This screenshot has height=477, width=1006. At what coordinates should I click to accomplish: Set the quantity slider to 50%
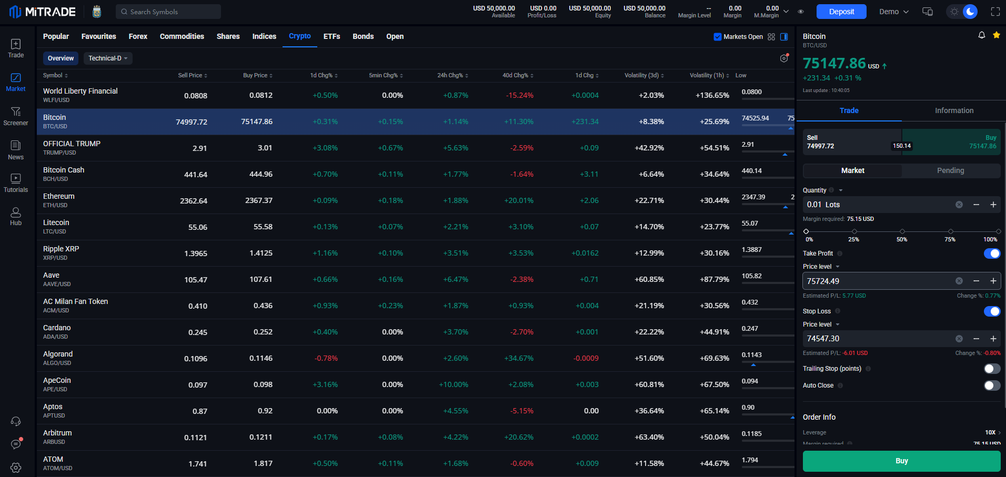pyautogui.click(x=902, y=231)
